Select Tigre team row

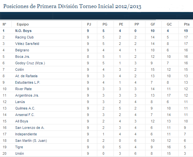point(96,147)
